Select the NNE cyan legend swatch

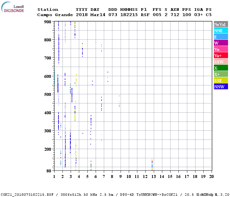click(x=221, y=31)
